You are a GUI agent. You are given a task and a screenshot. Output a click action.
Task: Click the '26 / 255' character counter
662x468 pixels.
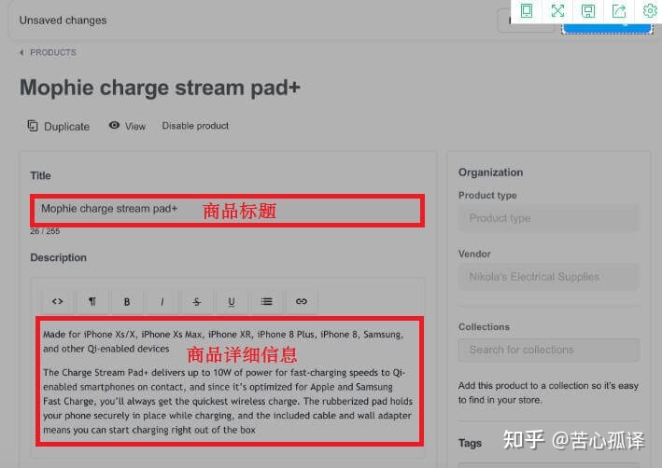(x=45, y=231)
